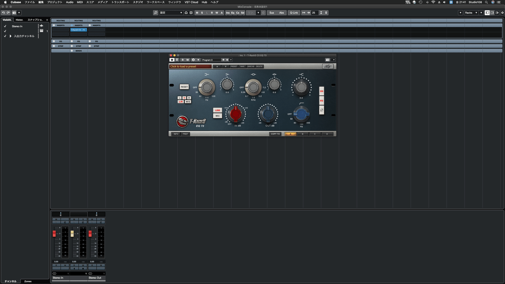Toggle A/B comparison icon in plugin header
The height and width of the screenshot is (284, 505).
click(x=193, y=60)
